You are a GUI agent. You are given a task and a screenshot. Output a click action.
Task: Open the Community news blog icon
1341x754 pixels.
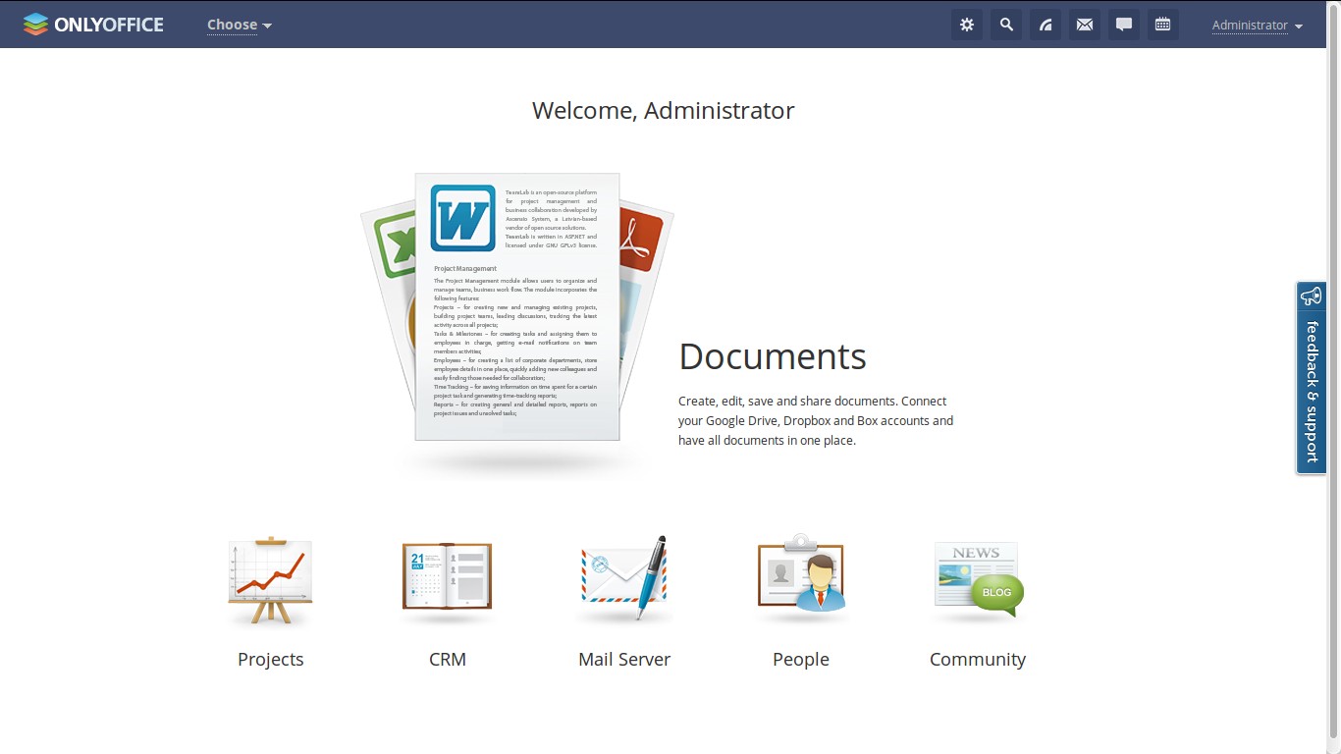(978, 581)
